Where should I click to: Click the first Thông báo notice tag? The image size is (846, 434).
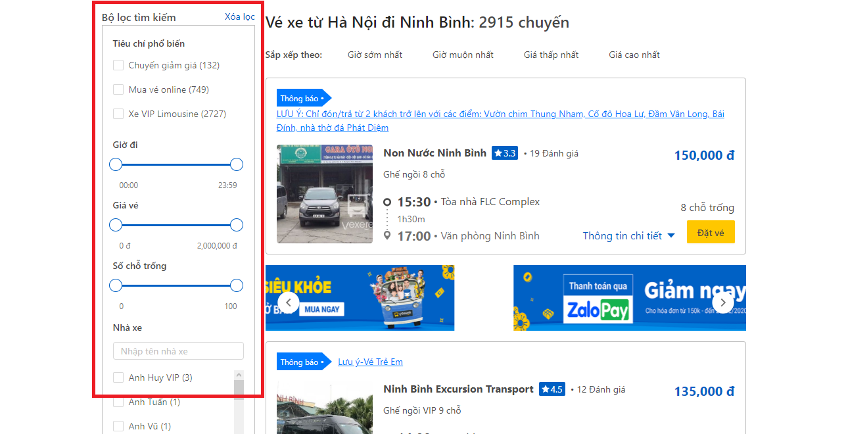coord(304,98)
